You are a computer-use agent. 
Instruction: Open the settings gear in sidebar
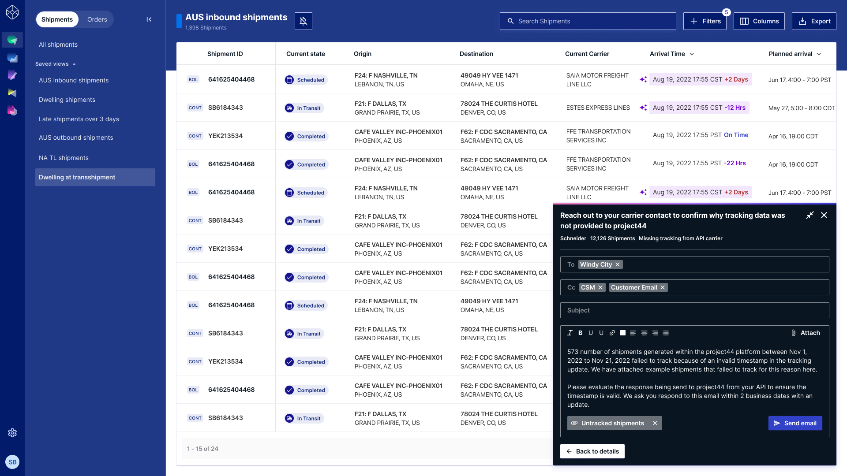click(12, 433)
